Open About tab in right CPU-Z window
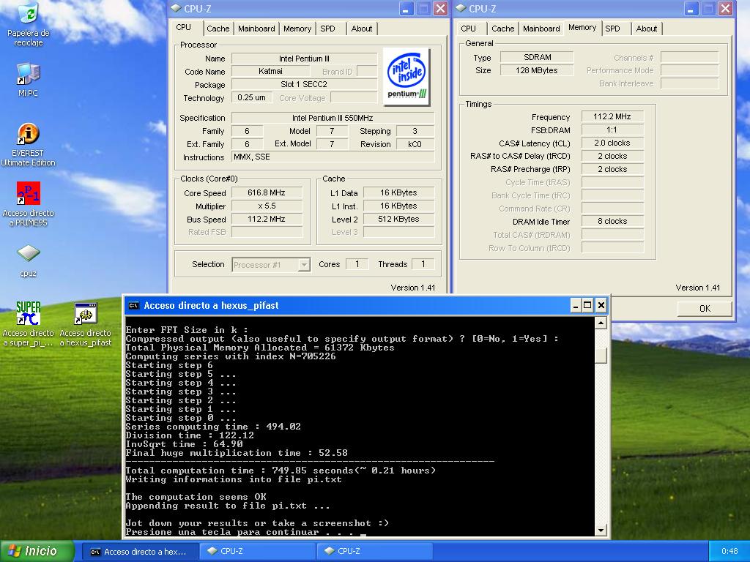 (647, 29)
